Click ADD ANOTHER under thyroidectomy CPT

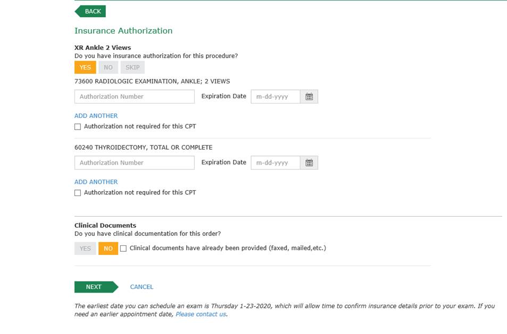pyautogui.click(x=96, y=182)
